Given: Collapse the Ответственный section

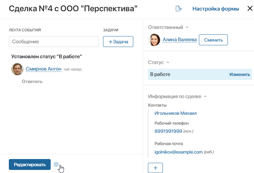Looking at the screenshot, I should [x=187, y=27].
